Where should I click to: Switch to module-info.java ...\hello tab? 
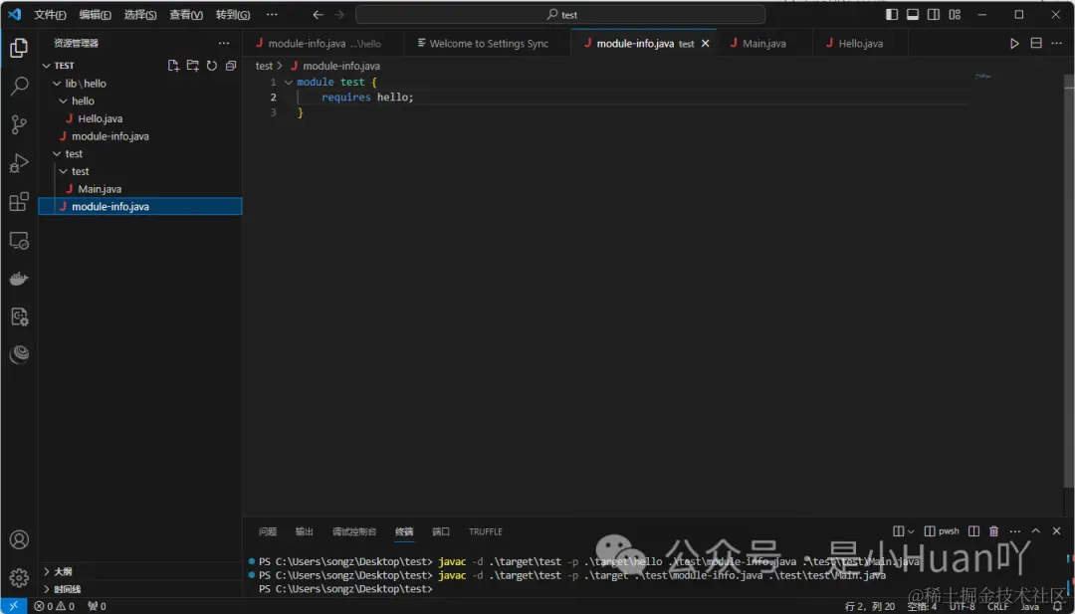click(x=323, y=43)
